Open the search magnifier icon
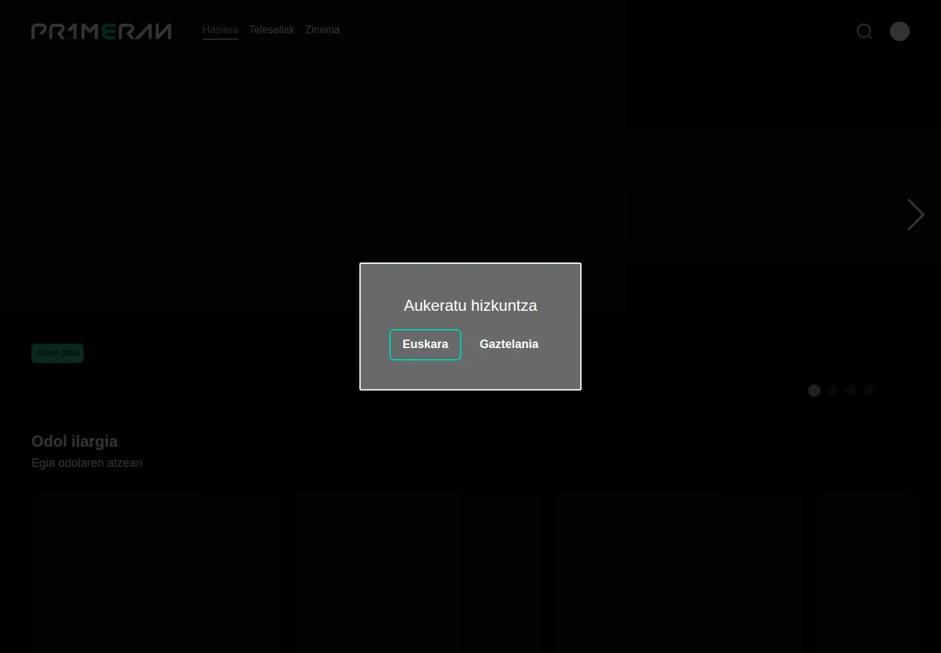This screenshot has width=941, height=653. [865, 31]
